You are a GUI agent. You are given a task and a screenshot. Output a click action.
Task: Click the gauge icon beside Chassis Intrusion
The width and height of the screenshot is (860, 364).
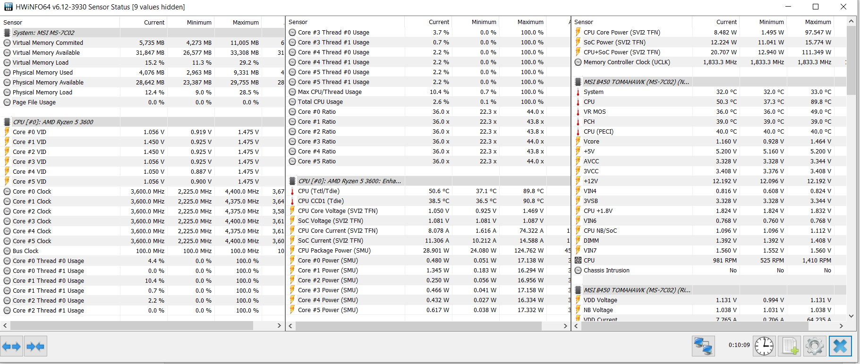[x=578, y=271]
